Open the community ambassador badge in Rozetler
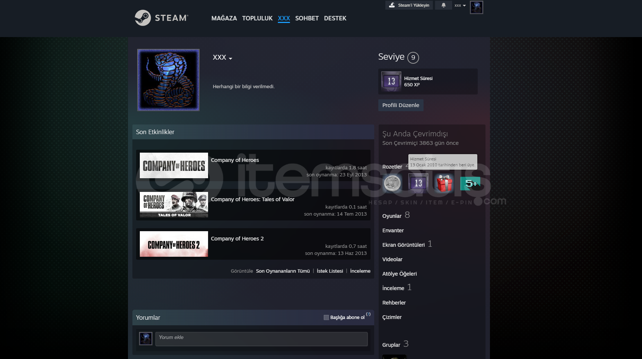The height and width of the screenshot is (359, 642). 392,183
